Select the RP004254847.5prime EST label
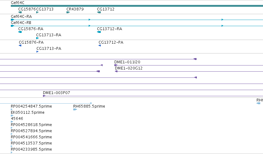263x154 pixels. coord(31,106)
